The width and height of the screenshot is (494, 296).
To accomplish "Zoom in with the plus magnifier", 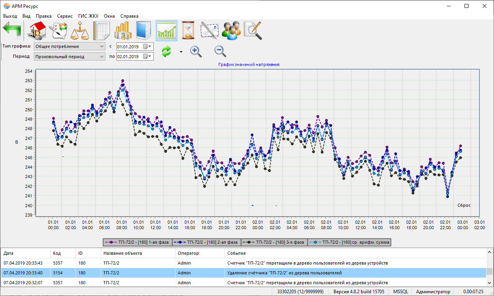I will coord(196,51).
